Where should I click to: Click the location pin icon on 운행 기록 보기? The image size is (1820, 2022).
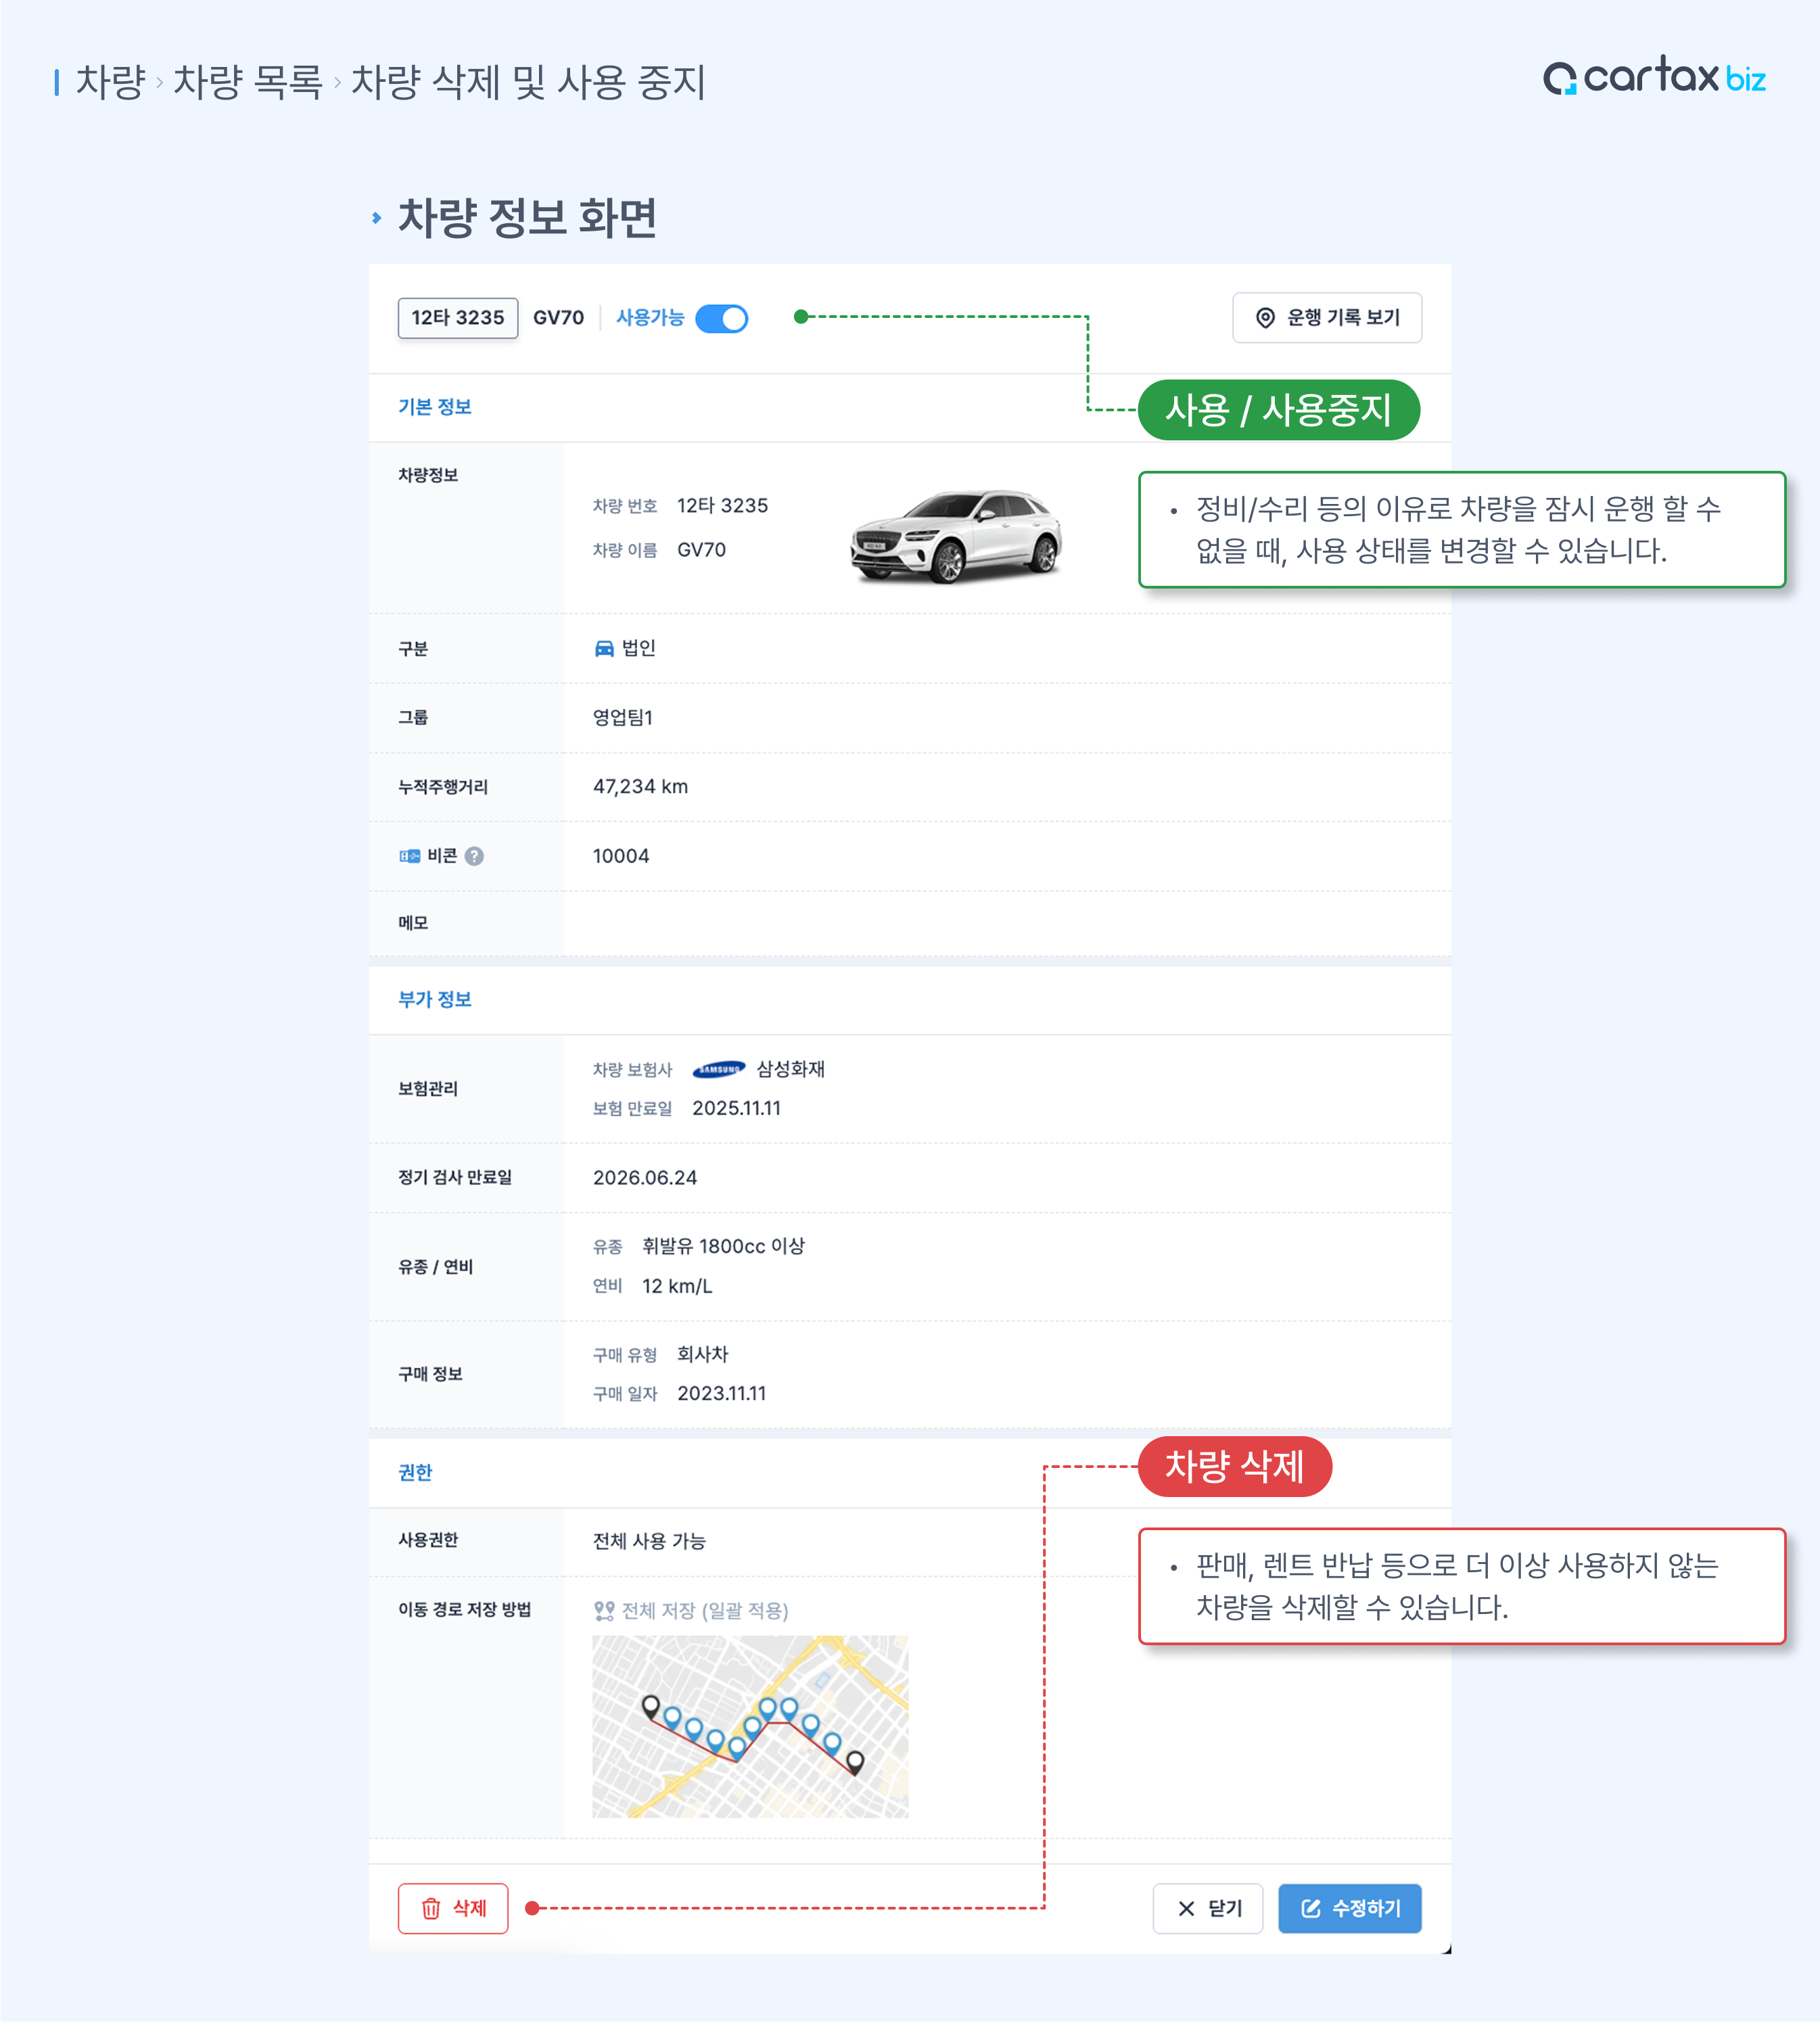(1265, 318)
